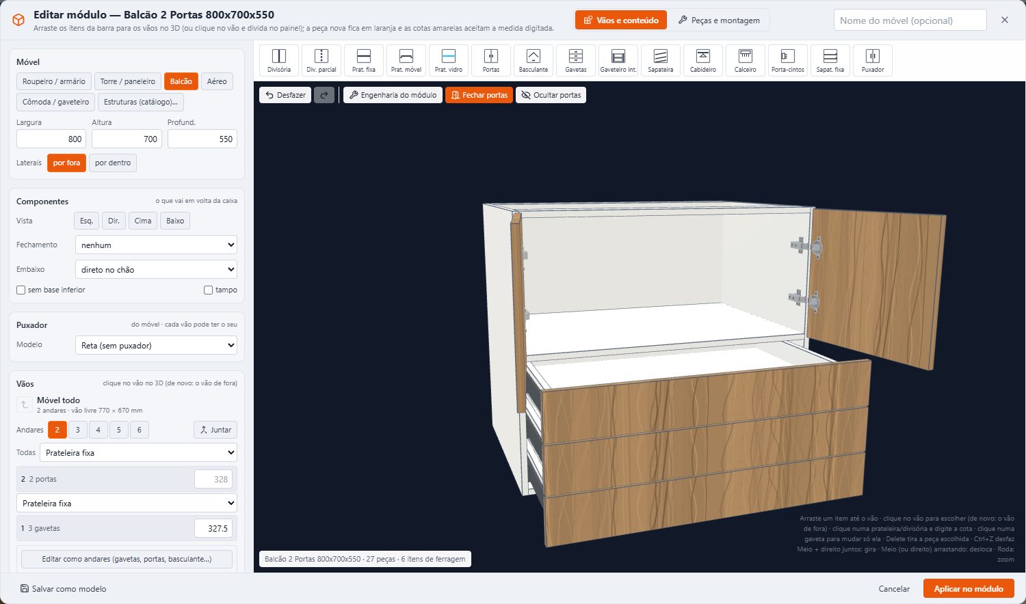Set Laterais to 'por dentro'
Screen dimensions: 1026x604
pyautogui.click(x=113, y=163)
